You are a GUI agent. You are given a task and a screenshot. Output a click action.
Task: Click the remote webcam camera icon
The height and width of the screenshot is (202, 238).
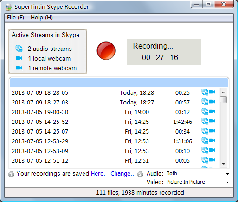coord(19,68)
